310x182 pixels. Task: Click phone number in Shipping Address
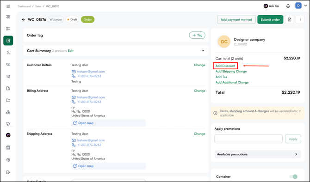(89, 145)
